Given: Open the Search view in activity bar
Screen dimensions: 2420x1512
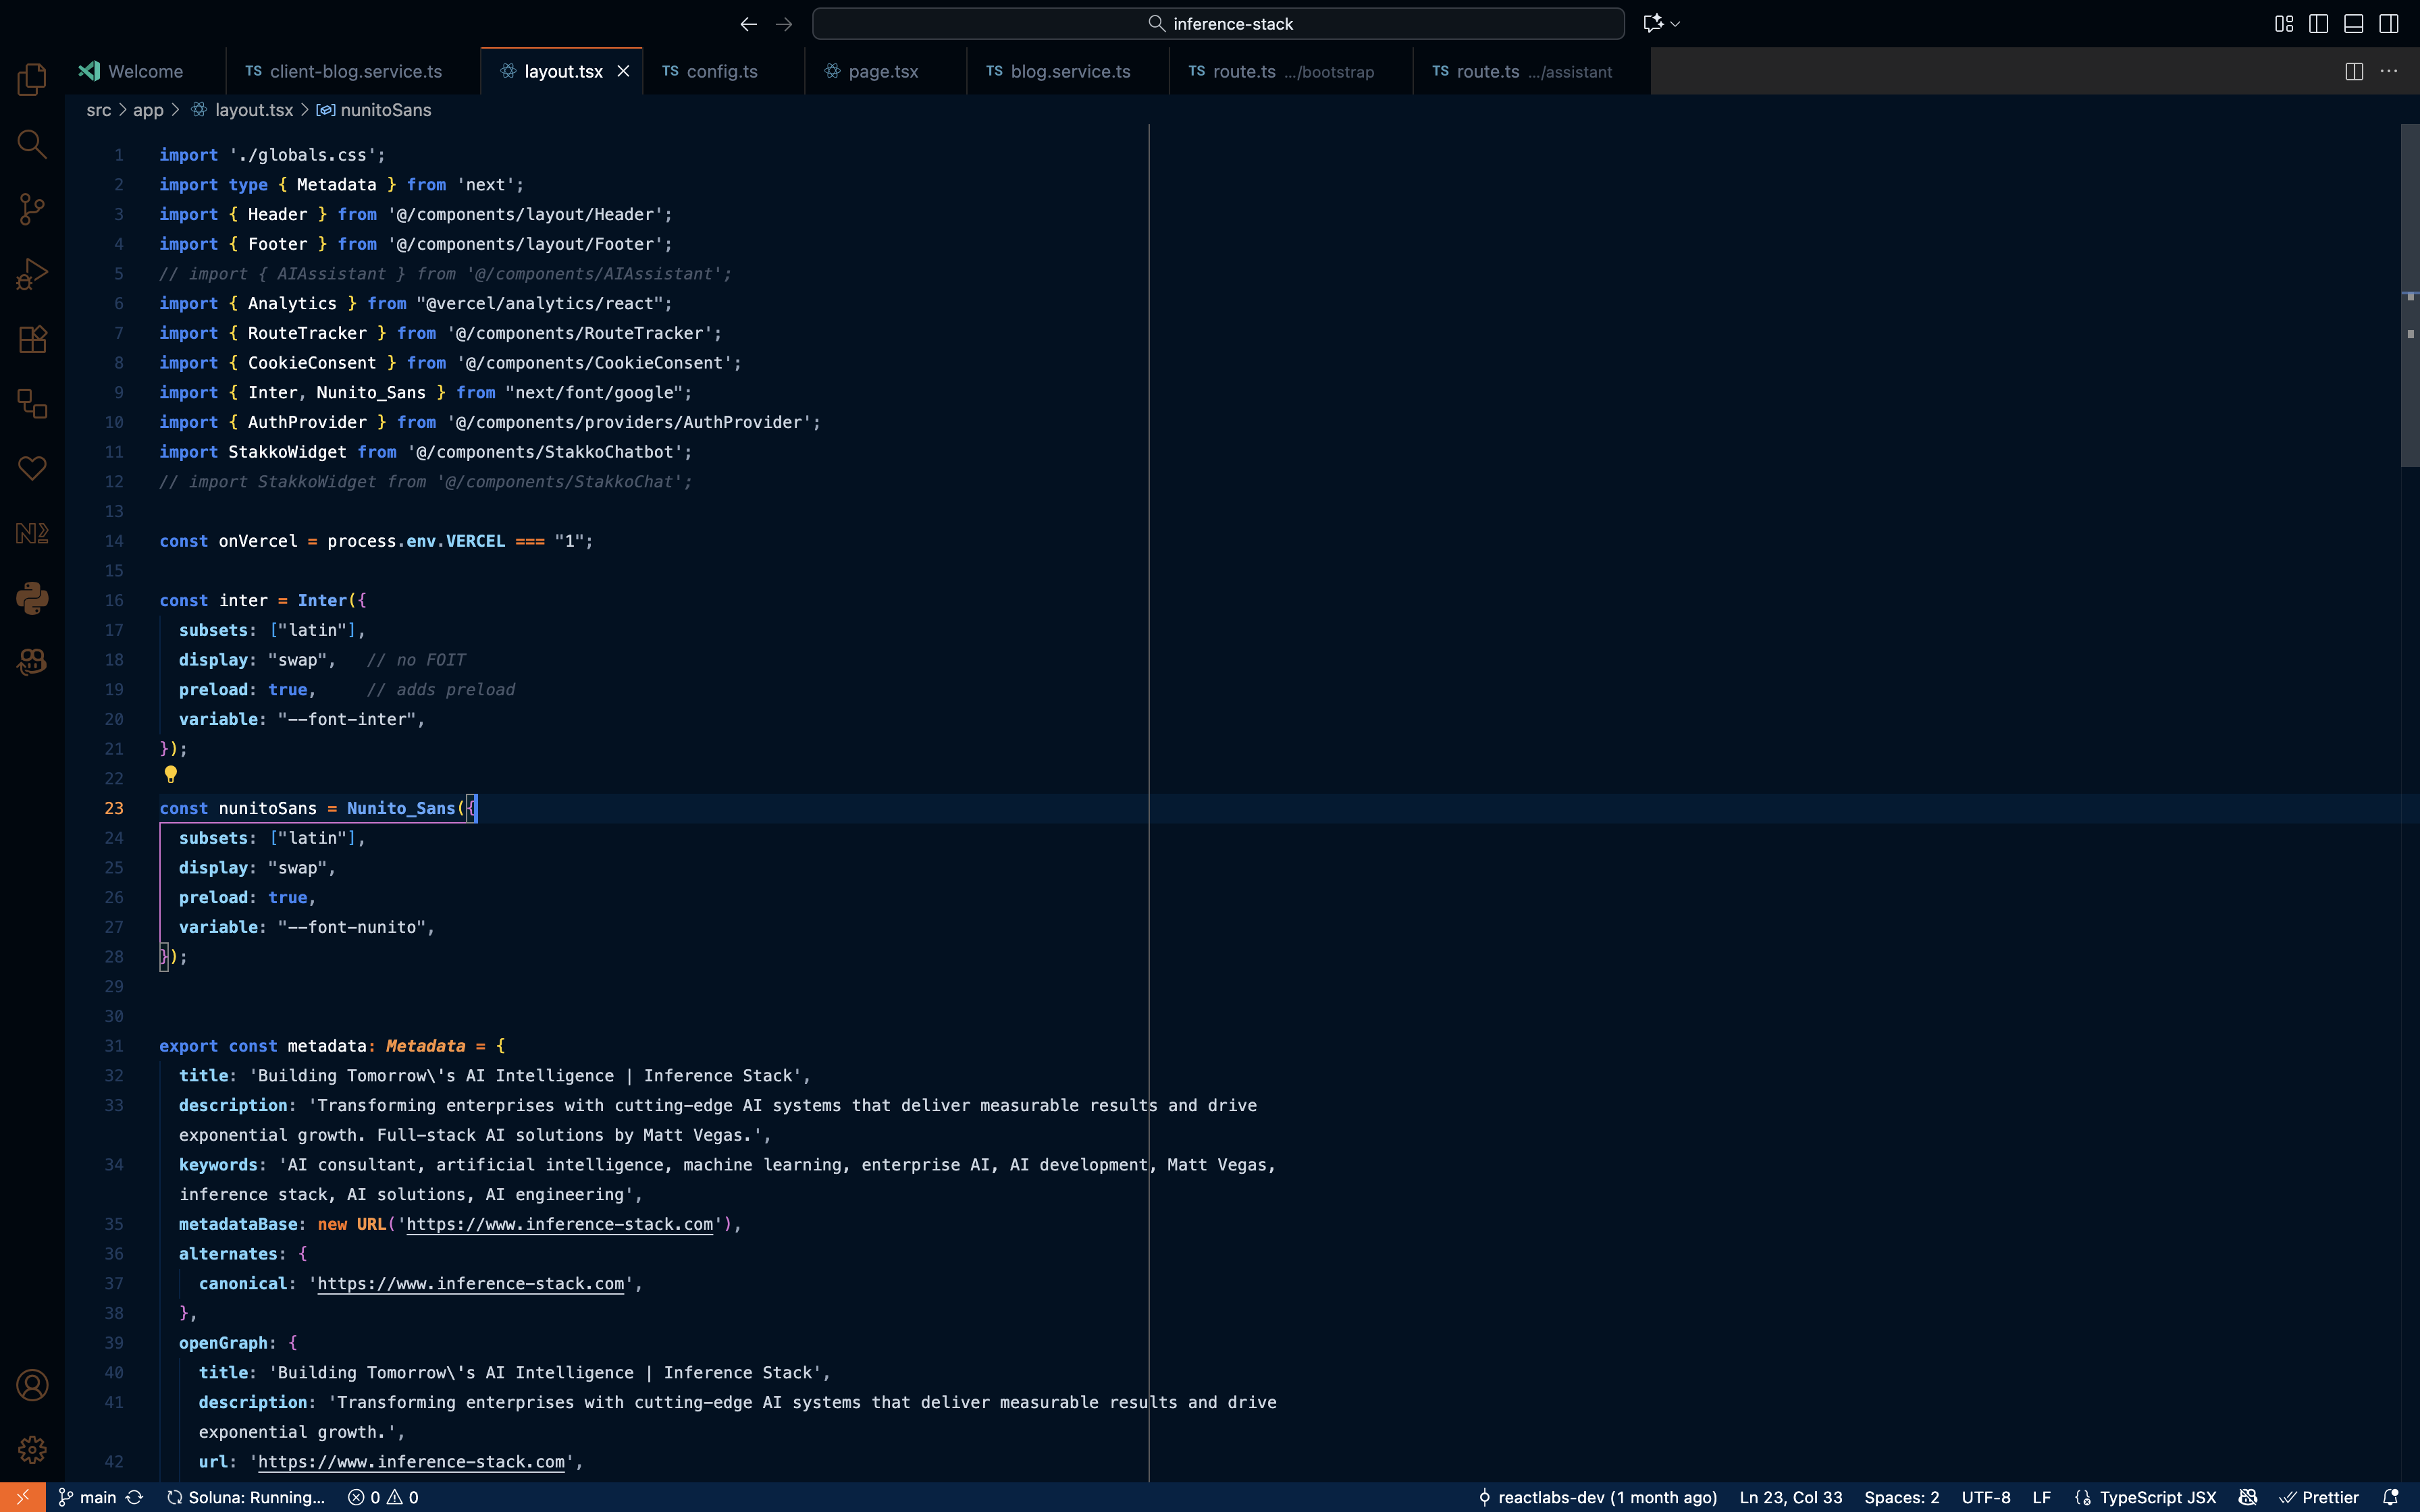Looking at the screenshot, I should click(32, 144).
